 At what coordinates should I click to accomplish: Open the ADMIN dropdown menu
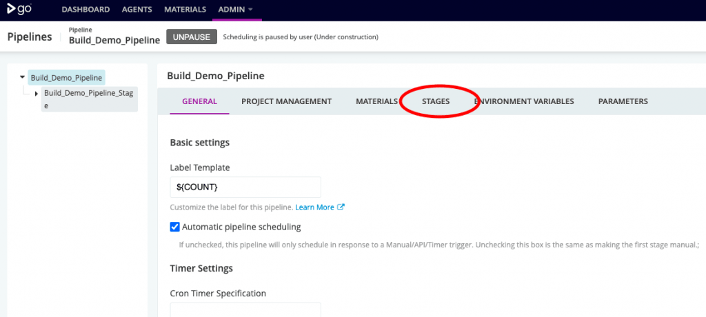click(x=235, y=10)
